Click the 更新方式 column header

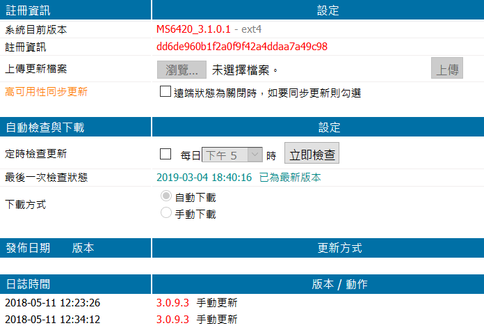point(339,248)
